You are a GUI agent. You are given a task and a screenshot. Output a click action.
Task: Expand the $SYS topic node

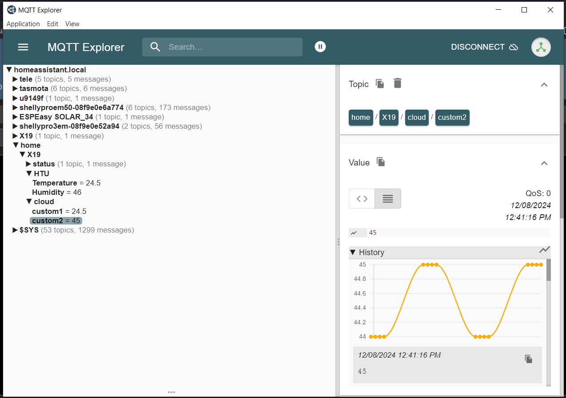click(16, 230)
